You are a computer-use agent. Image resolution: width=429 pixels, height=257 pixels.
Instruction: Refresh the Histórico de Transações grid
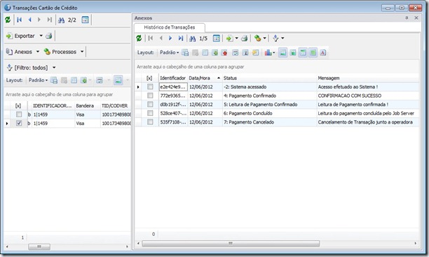tap(139, 39)
